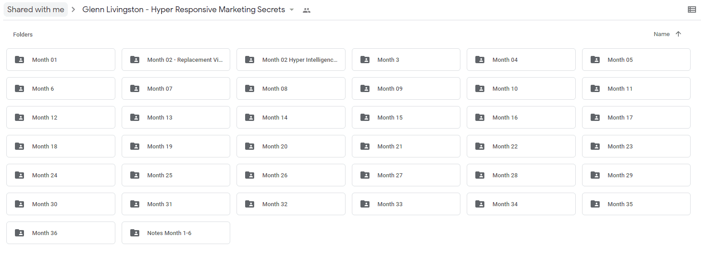Go back to Shared with me

point(36,9)
